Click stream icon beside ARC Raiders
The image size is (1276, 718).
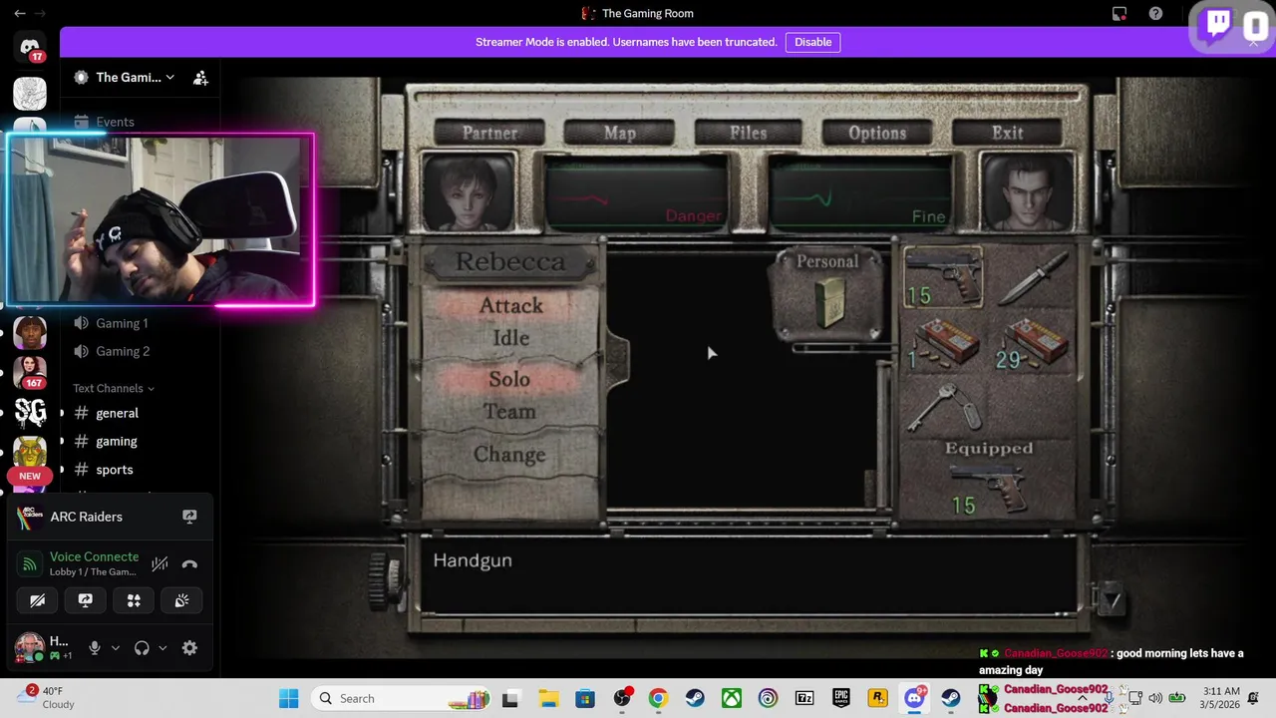point(189,517)
